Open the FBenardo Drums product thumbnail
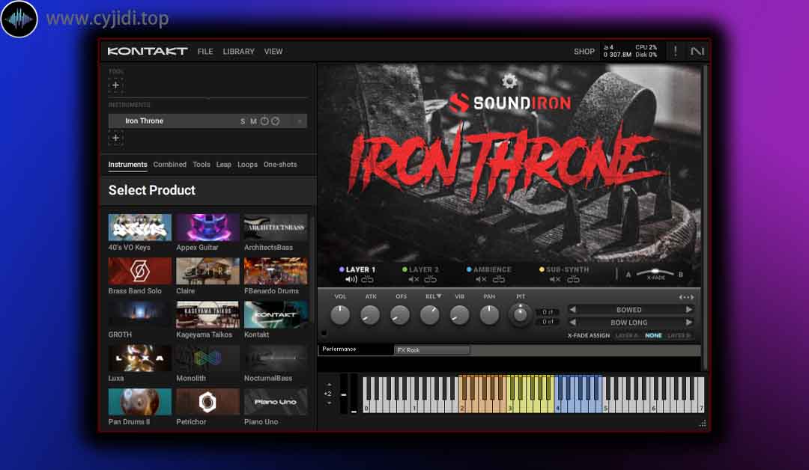 click(x=276, y=271)
